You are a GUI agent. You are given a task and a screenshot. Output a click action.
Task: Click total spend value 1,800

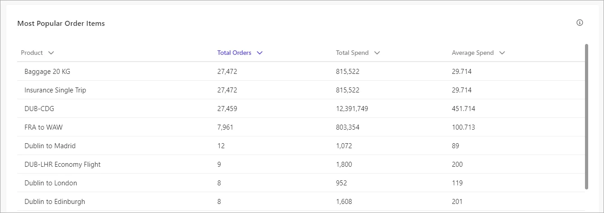click(x=344, y=165)
